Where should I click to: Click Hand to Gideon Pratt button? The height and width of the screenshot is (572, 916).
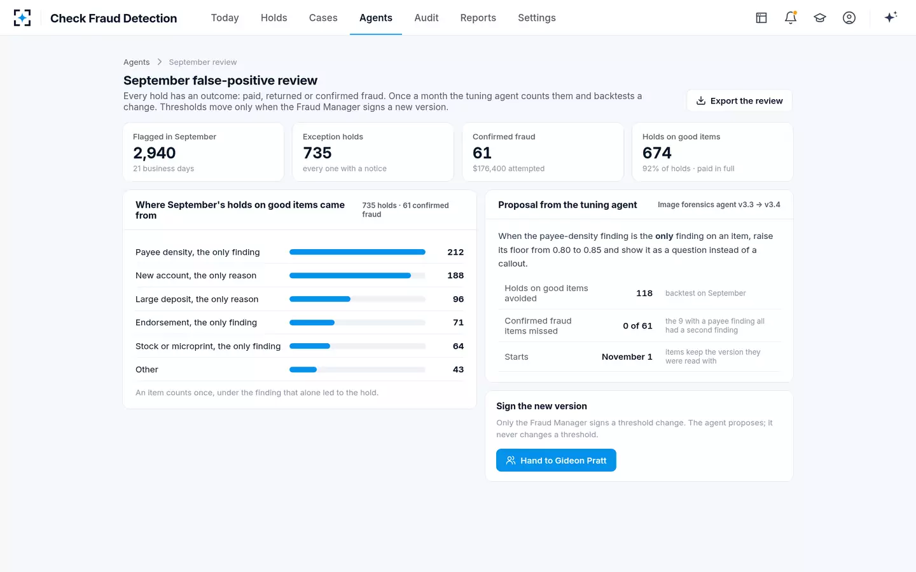556,460
